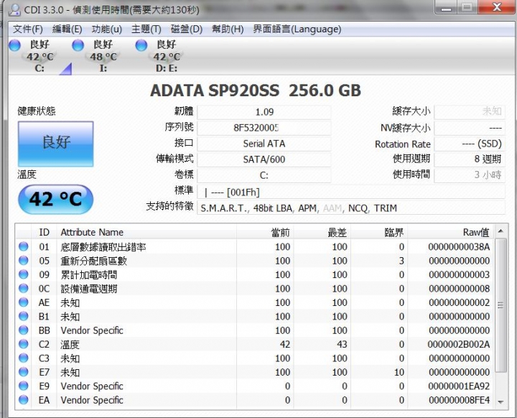Select the 設備通電週期 attribute name
The image size is (517, 418).
89,289
